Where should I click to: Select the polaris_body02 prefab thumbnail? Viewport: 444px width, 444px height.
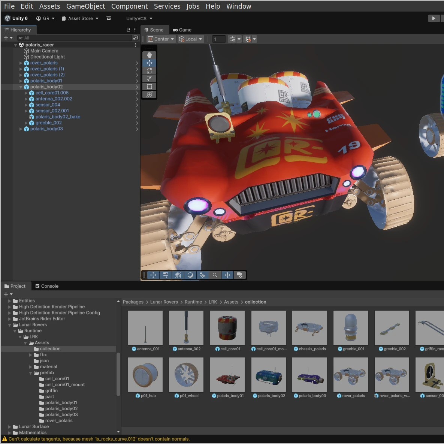click(x=268, y=375)
